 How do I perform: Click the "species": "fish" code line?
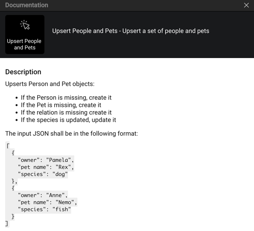pos(44,209)
